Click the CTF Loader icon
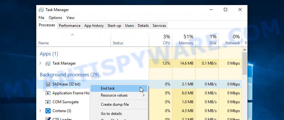 48,119
